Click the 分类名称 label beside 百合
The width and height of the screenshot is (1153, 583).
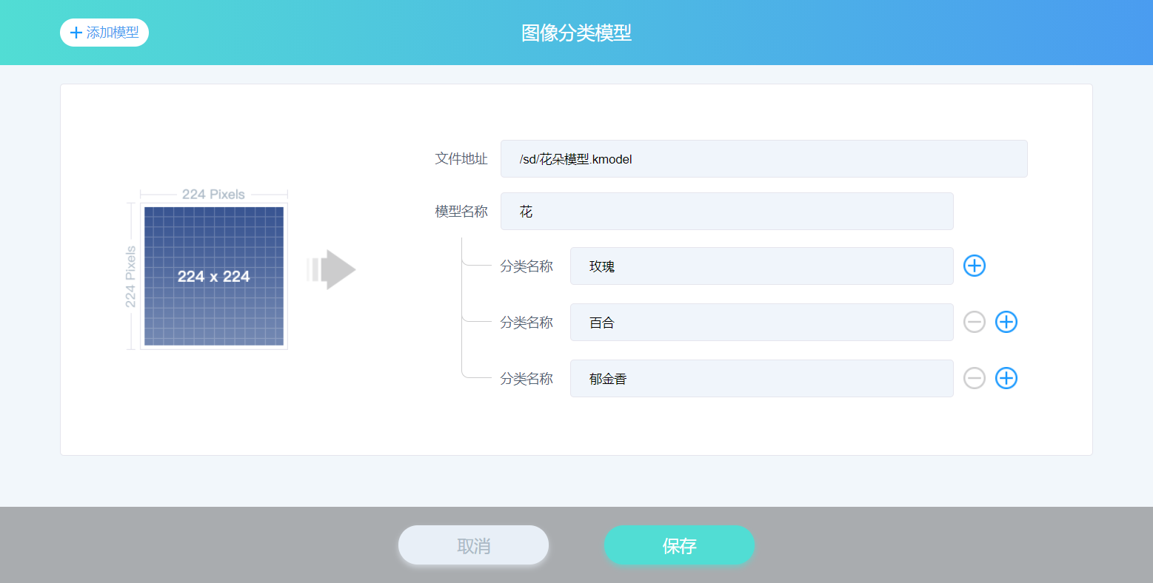pyautogui.click(x=527, y=323)
